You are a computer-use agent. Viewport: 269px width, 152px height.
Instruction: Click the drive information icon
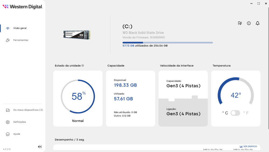[249, 23]
